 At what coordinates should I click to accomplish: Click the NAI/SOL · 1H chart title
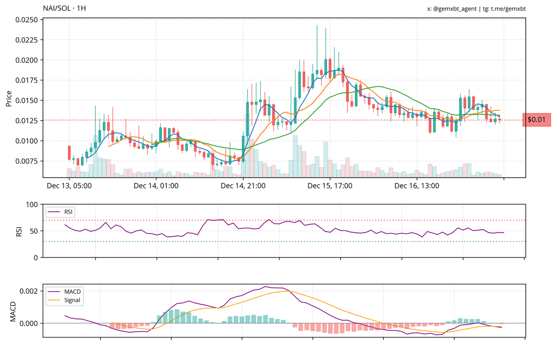point(64,8)
